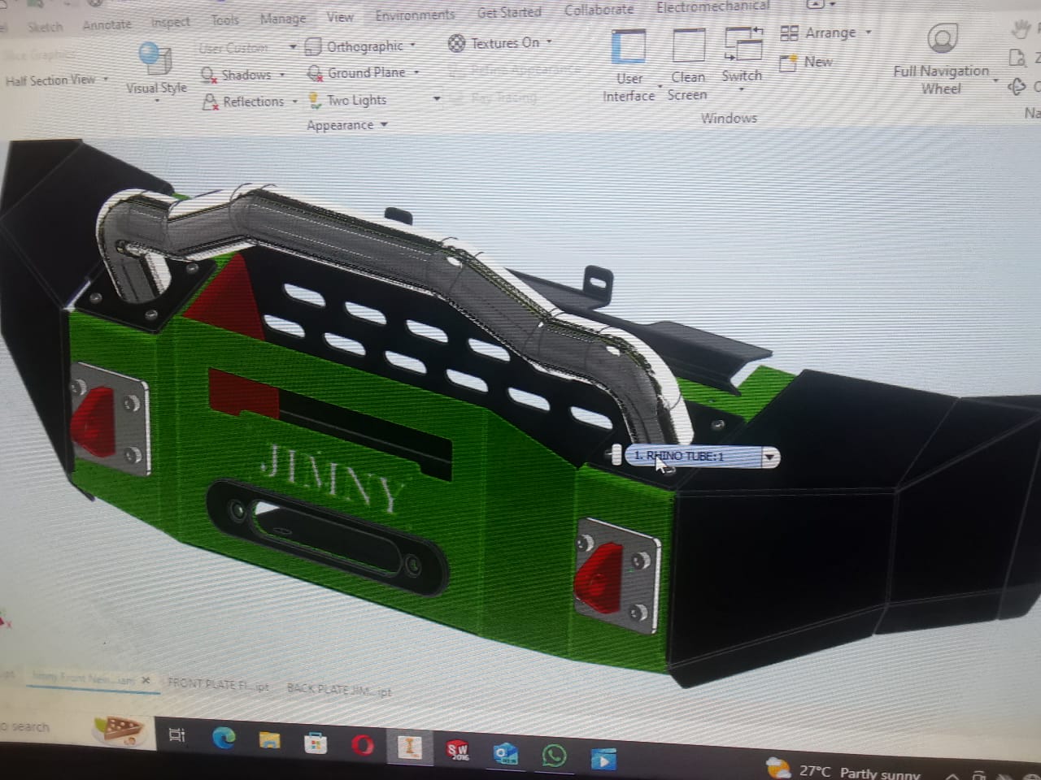Launch the Full Navigation Wheel
This screenshot has height=780, width=1041.
coord(941,41)
